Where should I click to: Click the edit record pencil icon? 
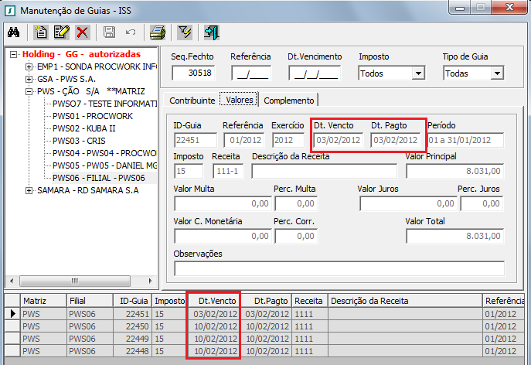[62, 32]
